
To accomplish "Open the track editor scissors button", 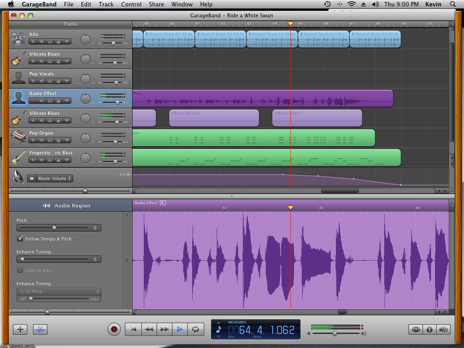I will pyautogui.click(x=40, y=329).
